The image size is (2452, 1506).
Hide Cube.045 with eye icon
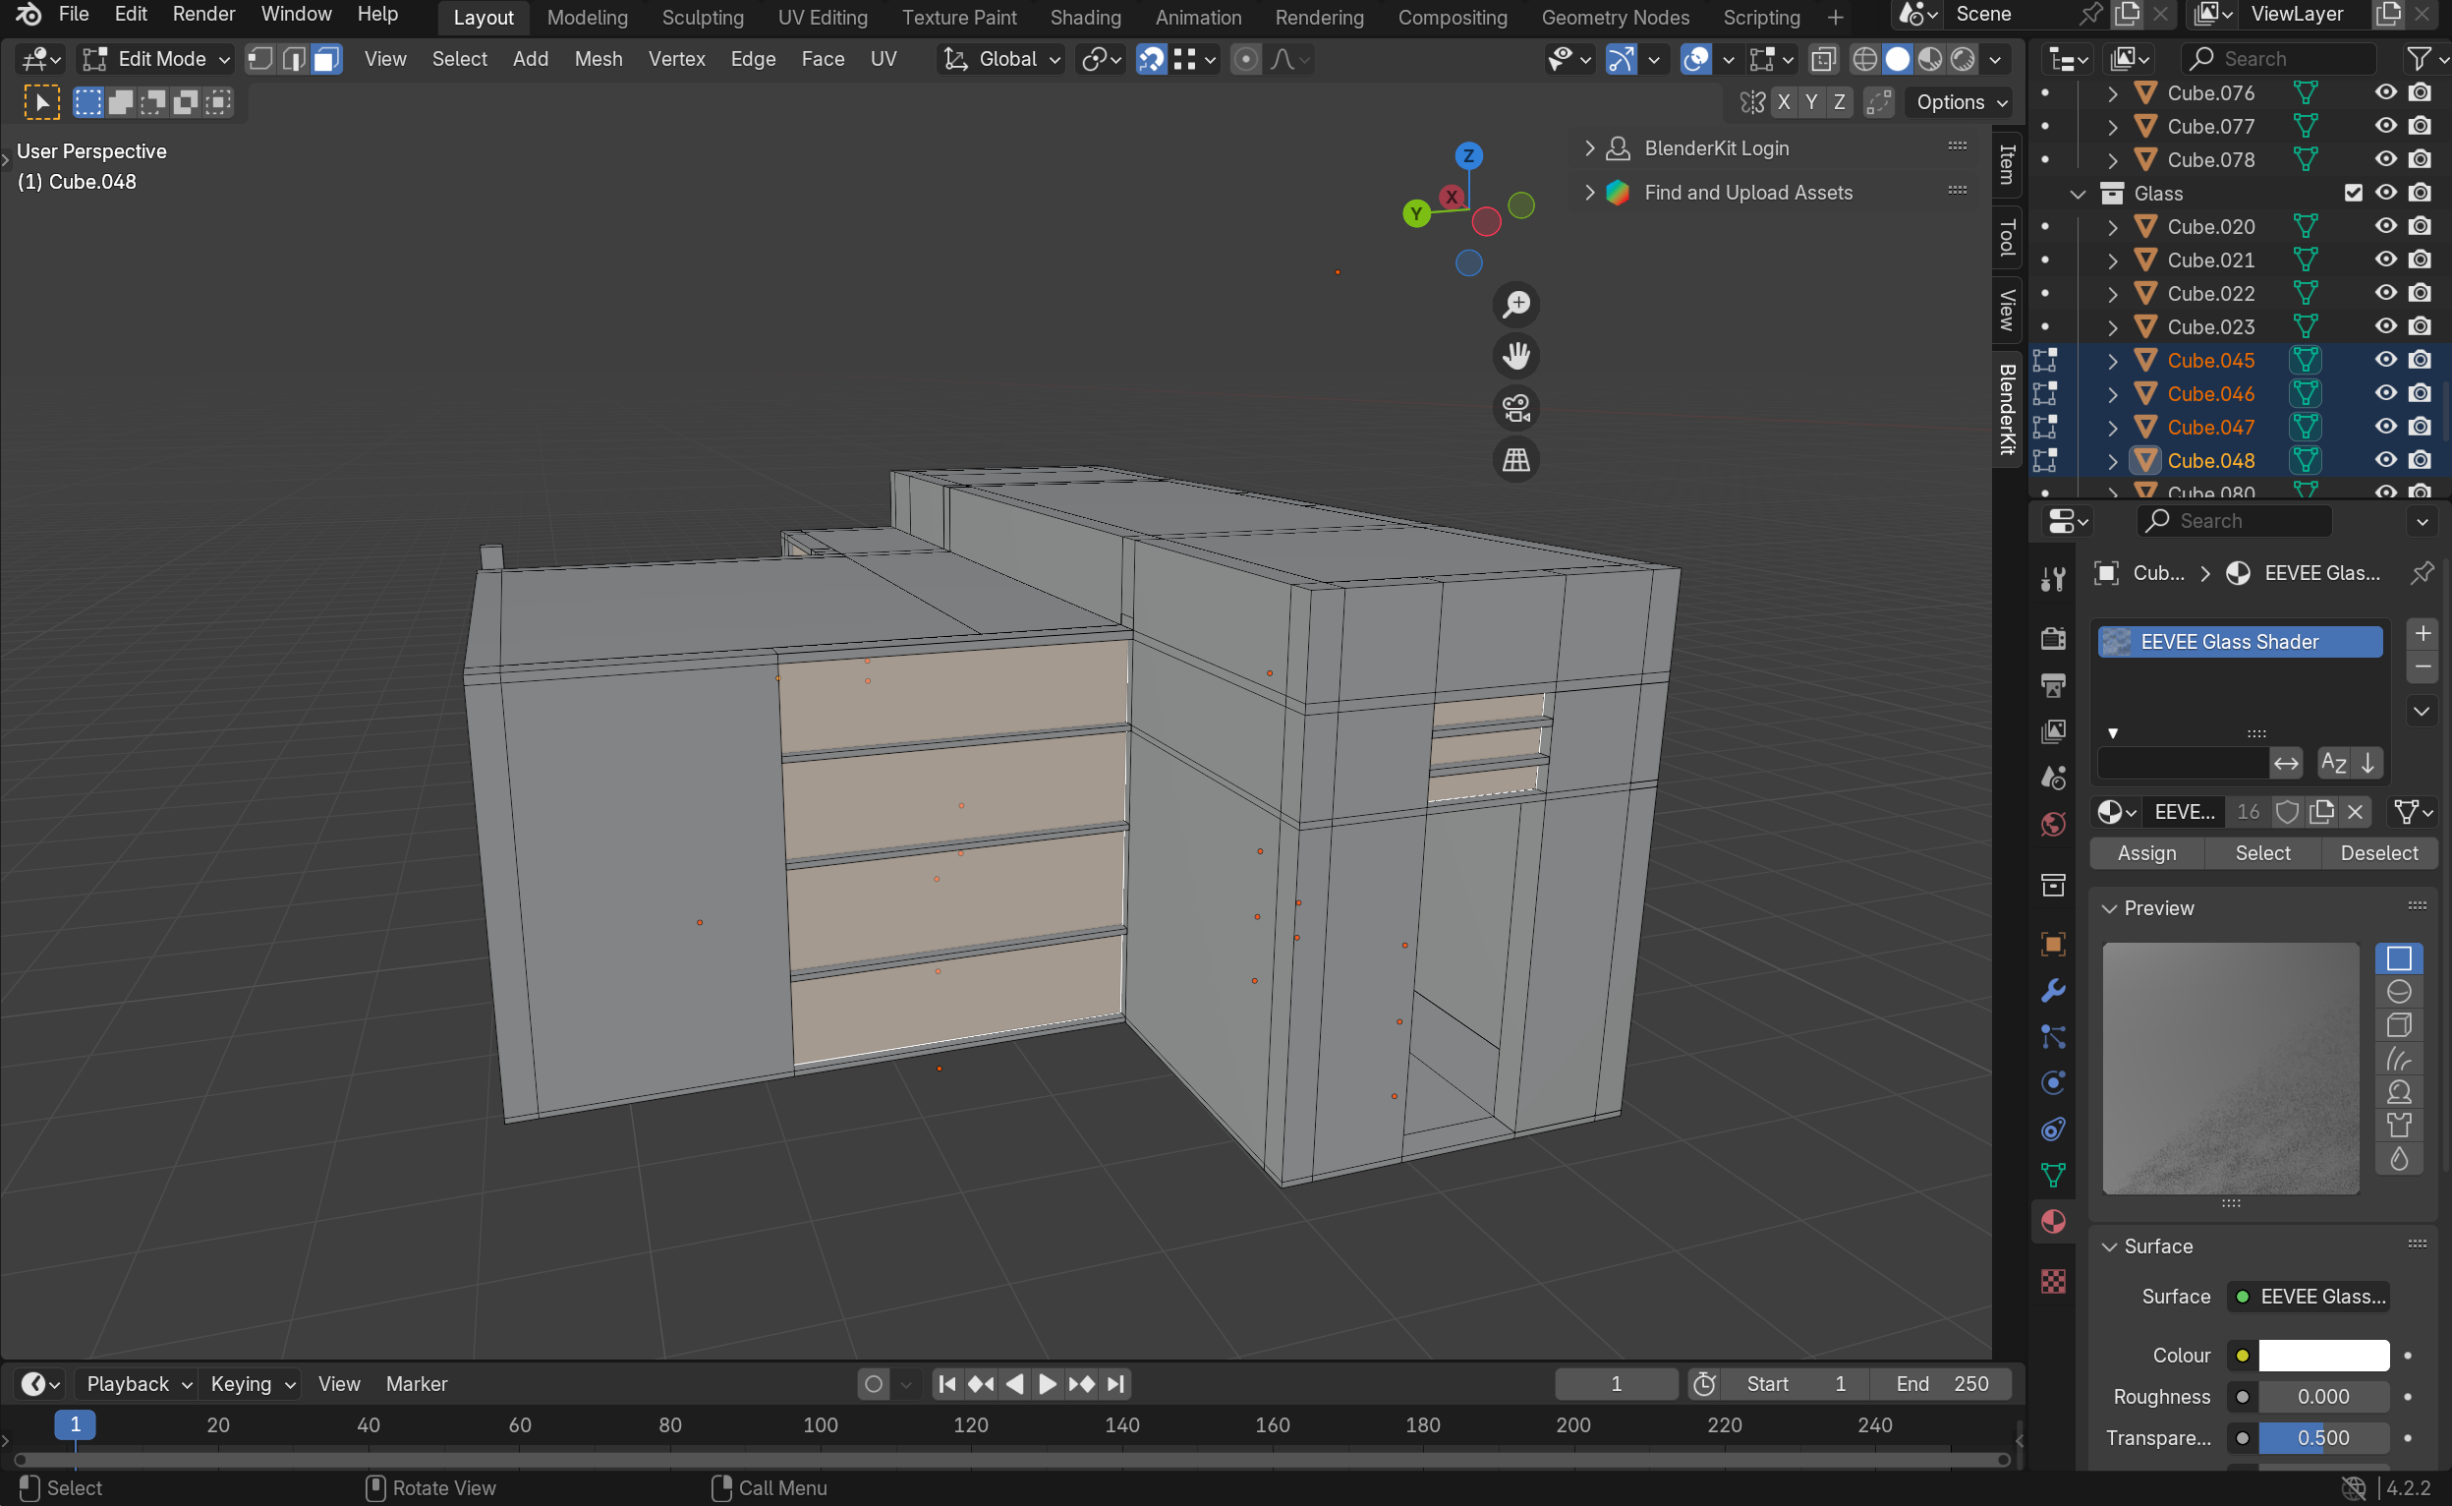[x=2385, y=360]
